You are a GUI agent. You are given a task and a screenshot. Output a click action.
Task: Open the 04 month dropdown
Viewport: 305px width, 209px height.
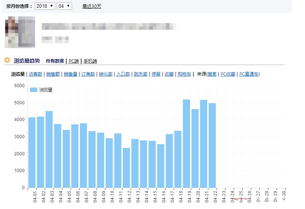(x=64, y=6)
